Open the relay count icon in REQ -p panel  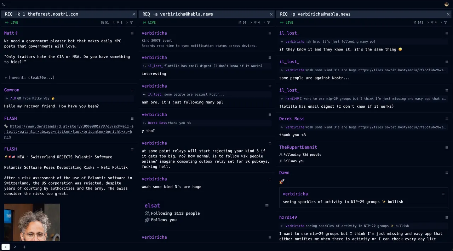(x=433, y=23)
